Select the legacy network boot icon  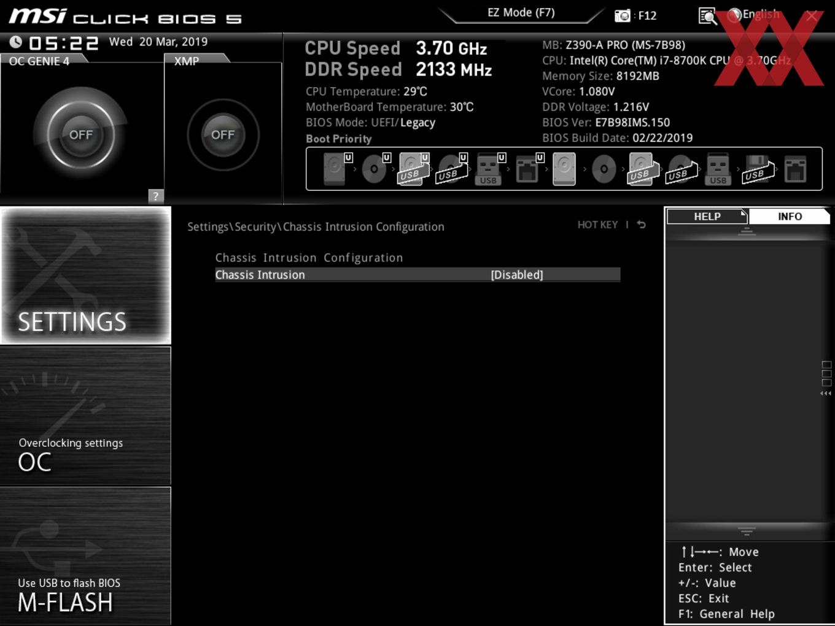click(x=795, y=169)
